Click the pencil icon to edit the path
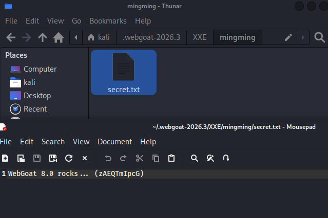Viewport: 328px width, 218px height. [288, 37]
